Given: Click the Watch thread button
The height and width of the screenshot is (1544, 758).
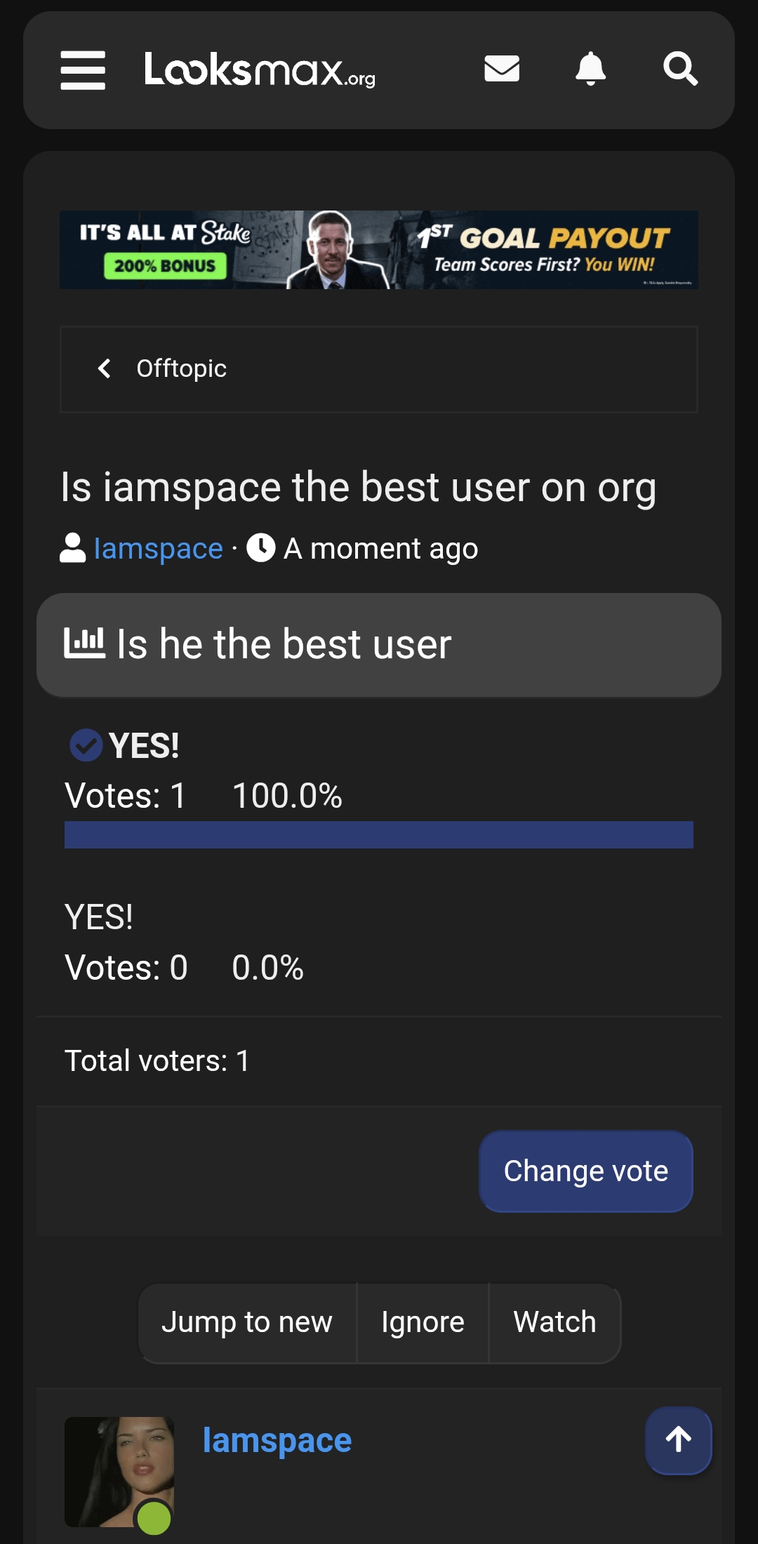Looking at the screenshot, I should (554, 1322).
